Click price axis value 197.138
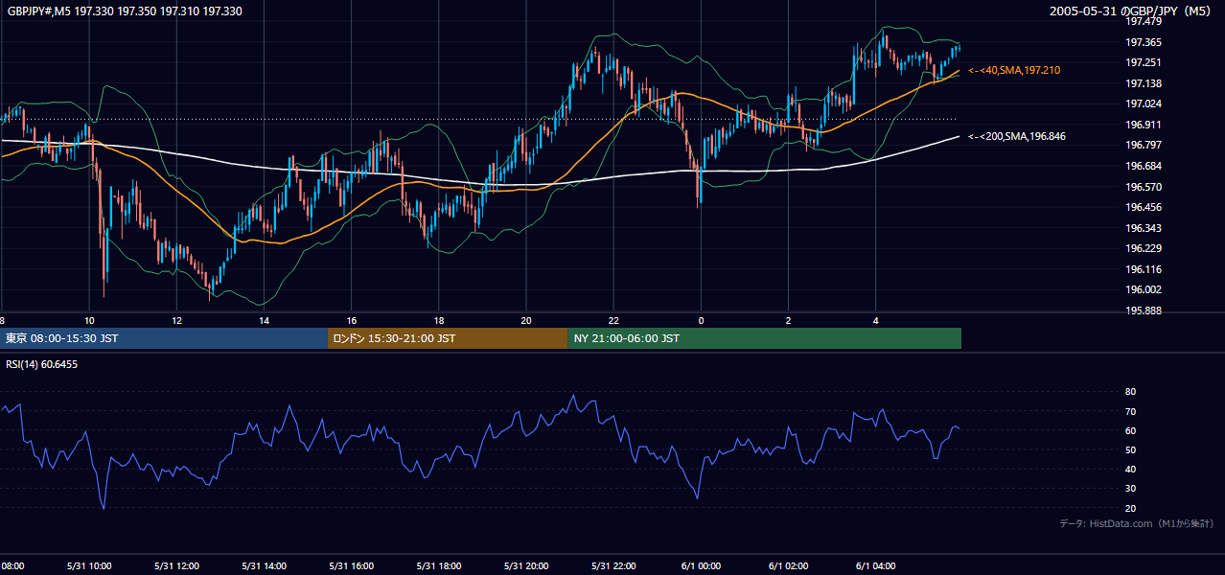Screen dimensions: 1225x575 point(1143,83)
